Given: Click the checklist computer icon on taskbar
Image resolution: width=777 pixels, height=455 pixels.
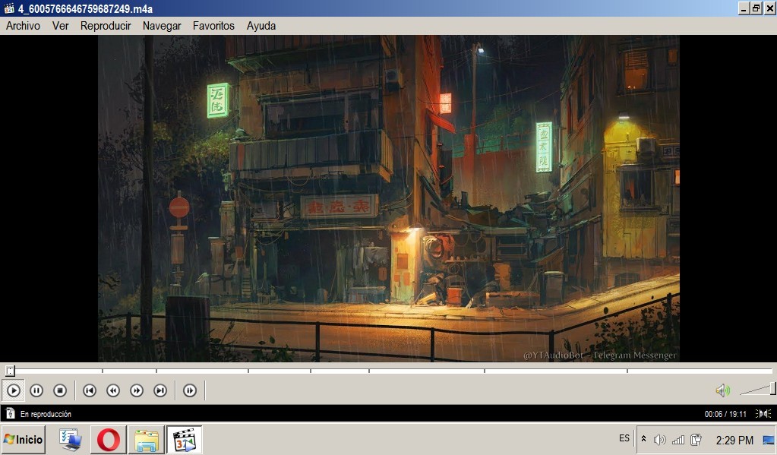Looking at the screenshot, I should 70,440.
